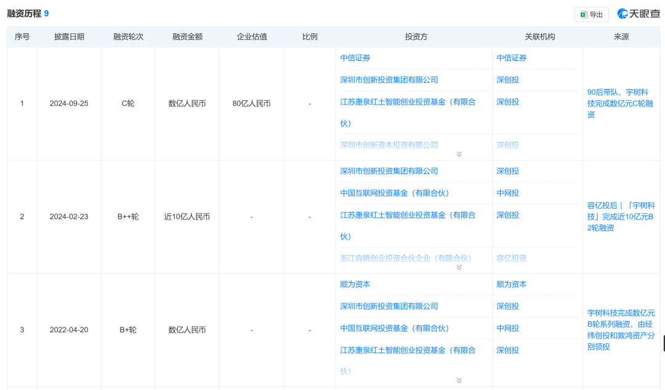This screenshot has height=390, width=665.
Task: Show all investors for the B+轮 round
Action: click(459, 381)
